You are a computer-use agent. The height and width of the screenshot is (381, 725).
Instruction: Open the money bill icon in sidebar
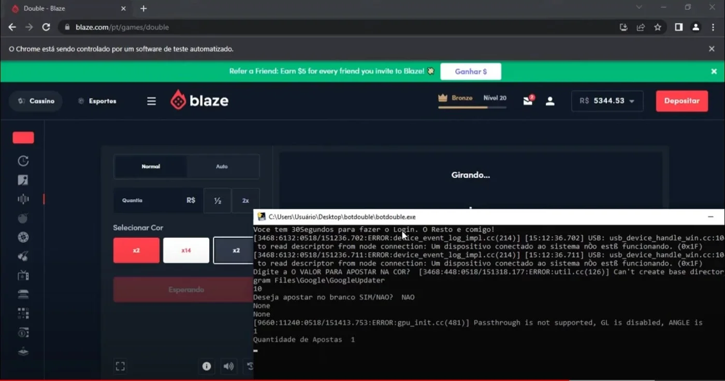click(x=23, y=332)
